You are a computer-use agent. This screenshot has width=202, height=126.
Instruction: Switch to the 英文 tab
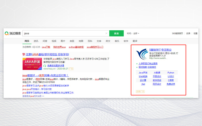108,41
